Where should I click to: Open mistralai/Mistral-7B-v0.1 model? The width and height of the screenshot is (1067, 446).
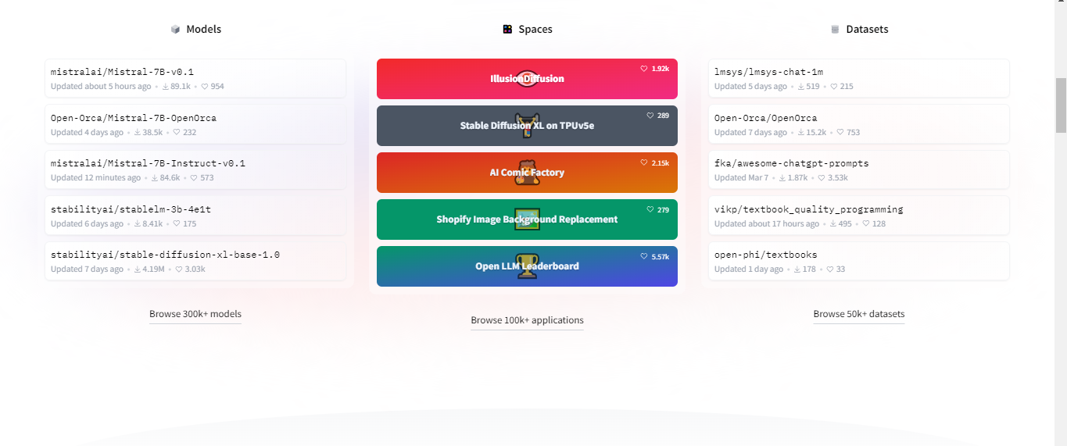tap(195, 78)
